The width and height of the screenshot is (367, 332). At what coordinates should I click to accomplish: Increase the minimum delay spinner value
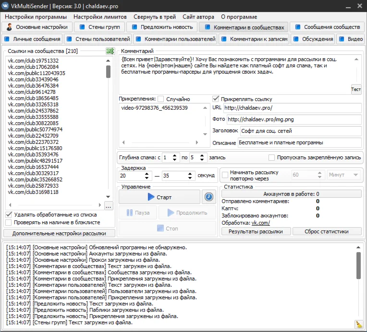(x=147, y=173)
